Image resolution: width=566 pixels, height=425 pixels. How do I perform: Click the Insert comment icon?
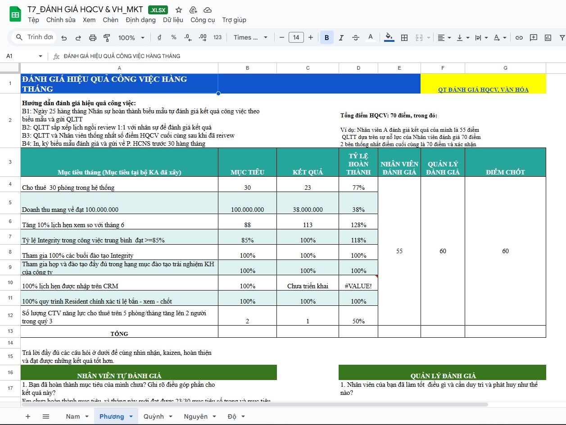(534, 38)
